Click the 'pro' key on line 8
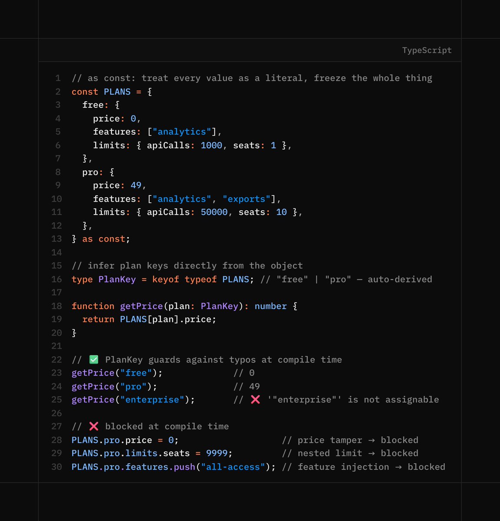This screenshot has height=521, width=500. [90, 172]
